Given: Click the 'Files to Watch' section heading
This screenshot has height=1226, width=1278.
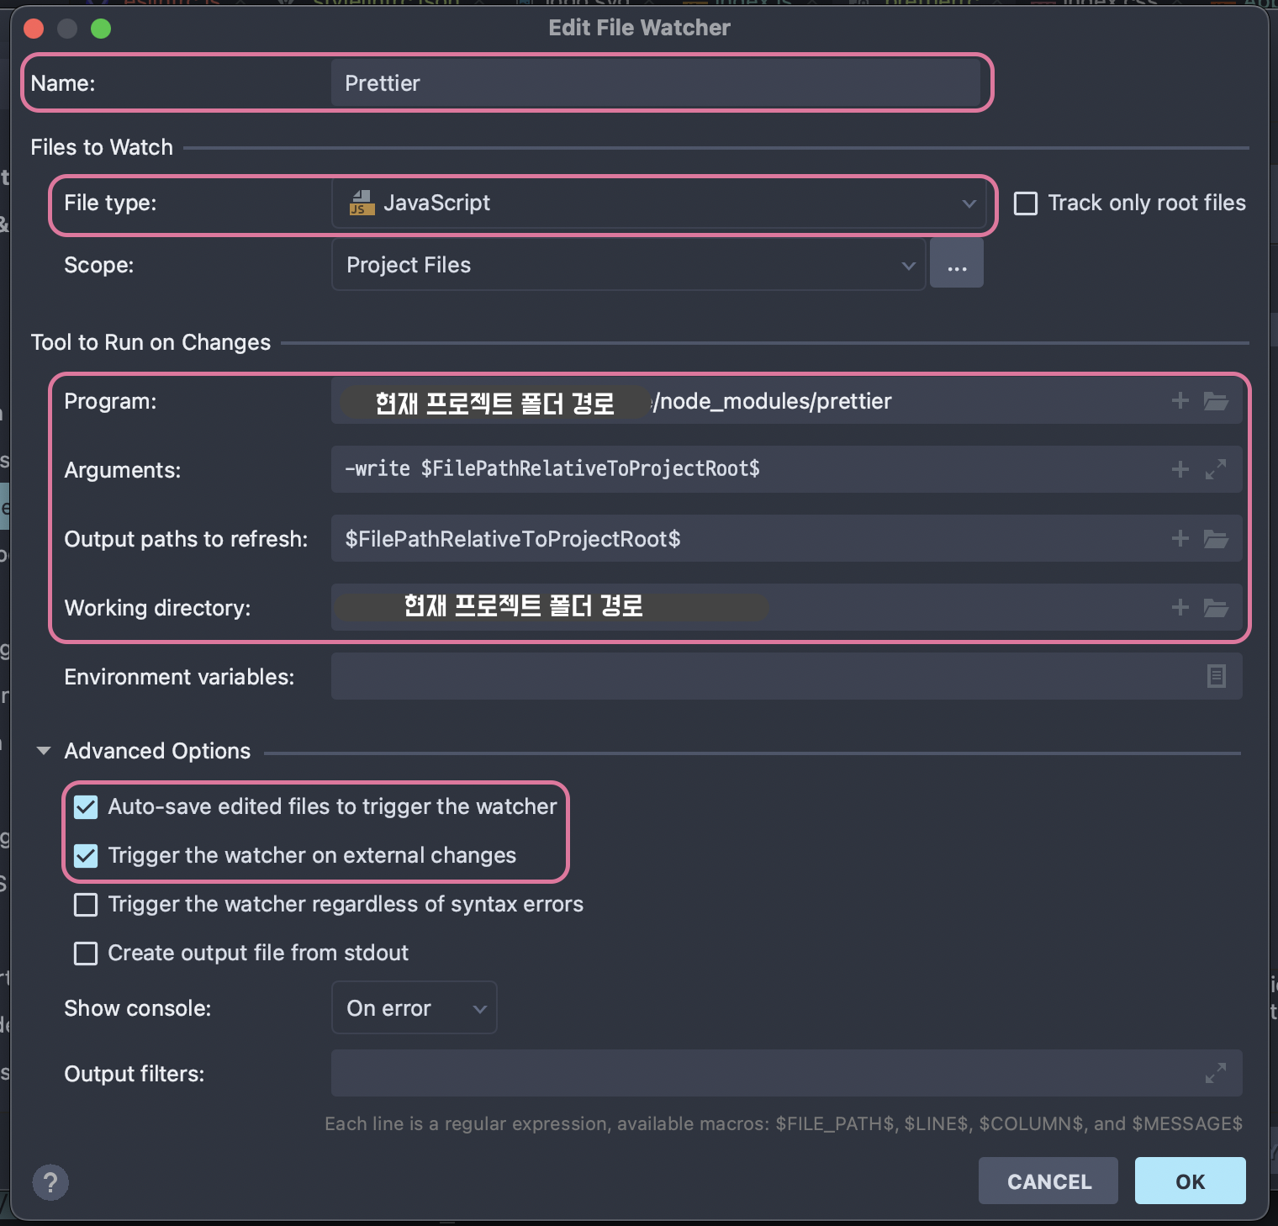Looking at the screenshot, I should pyautogui.click(x=102, y=147).
